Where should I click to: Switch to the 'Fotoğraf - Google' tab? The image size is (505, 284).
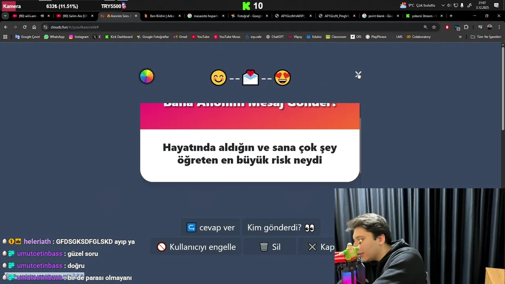pyautogui.click(x=250, y=16)
